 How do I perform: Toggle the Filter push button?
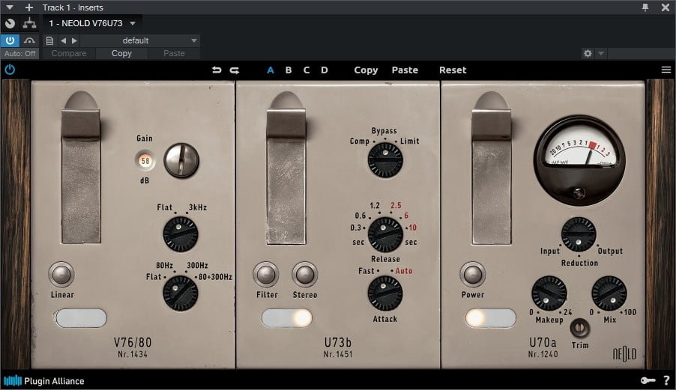[x=265, y=274]
